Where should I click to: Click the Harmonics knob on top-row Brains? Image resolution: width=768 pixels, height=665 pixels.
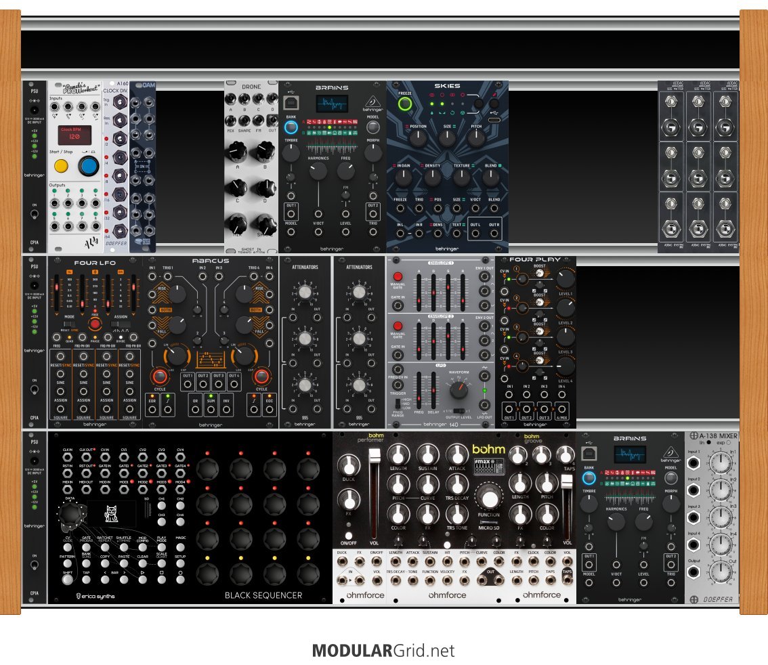pos(318,171)
